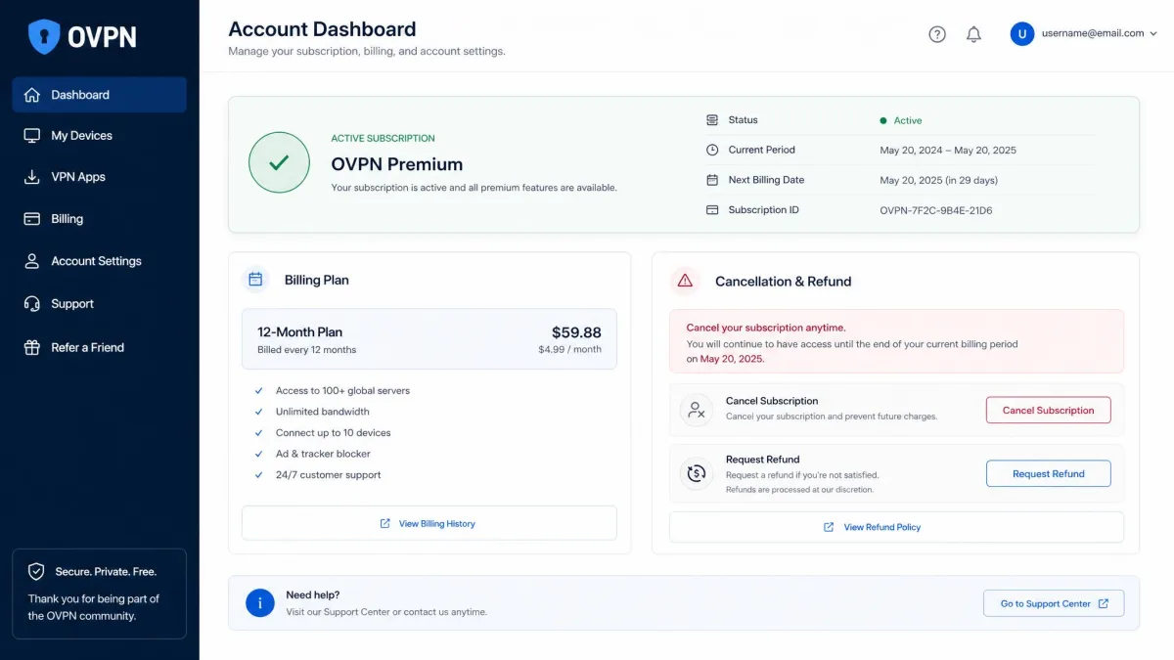
Task: Expand the username@email.com account dropdown arrow
Action: click(x=1153, y=33)
